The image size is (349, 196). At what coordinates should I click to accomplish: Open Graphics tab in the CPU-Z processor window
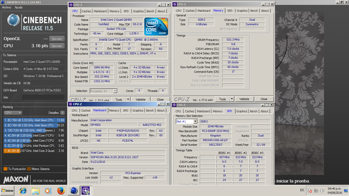(138, 11)
